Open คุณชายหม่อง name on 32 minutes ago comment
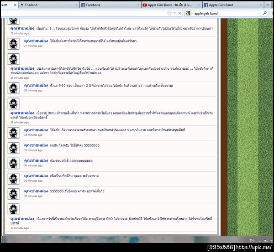Viewport: 274px width, 252px height. pos(22,113)
